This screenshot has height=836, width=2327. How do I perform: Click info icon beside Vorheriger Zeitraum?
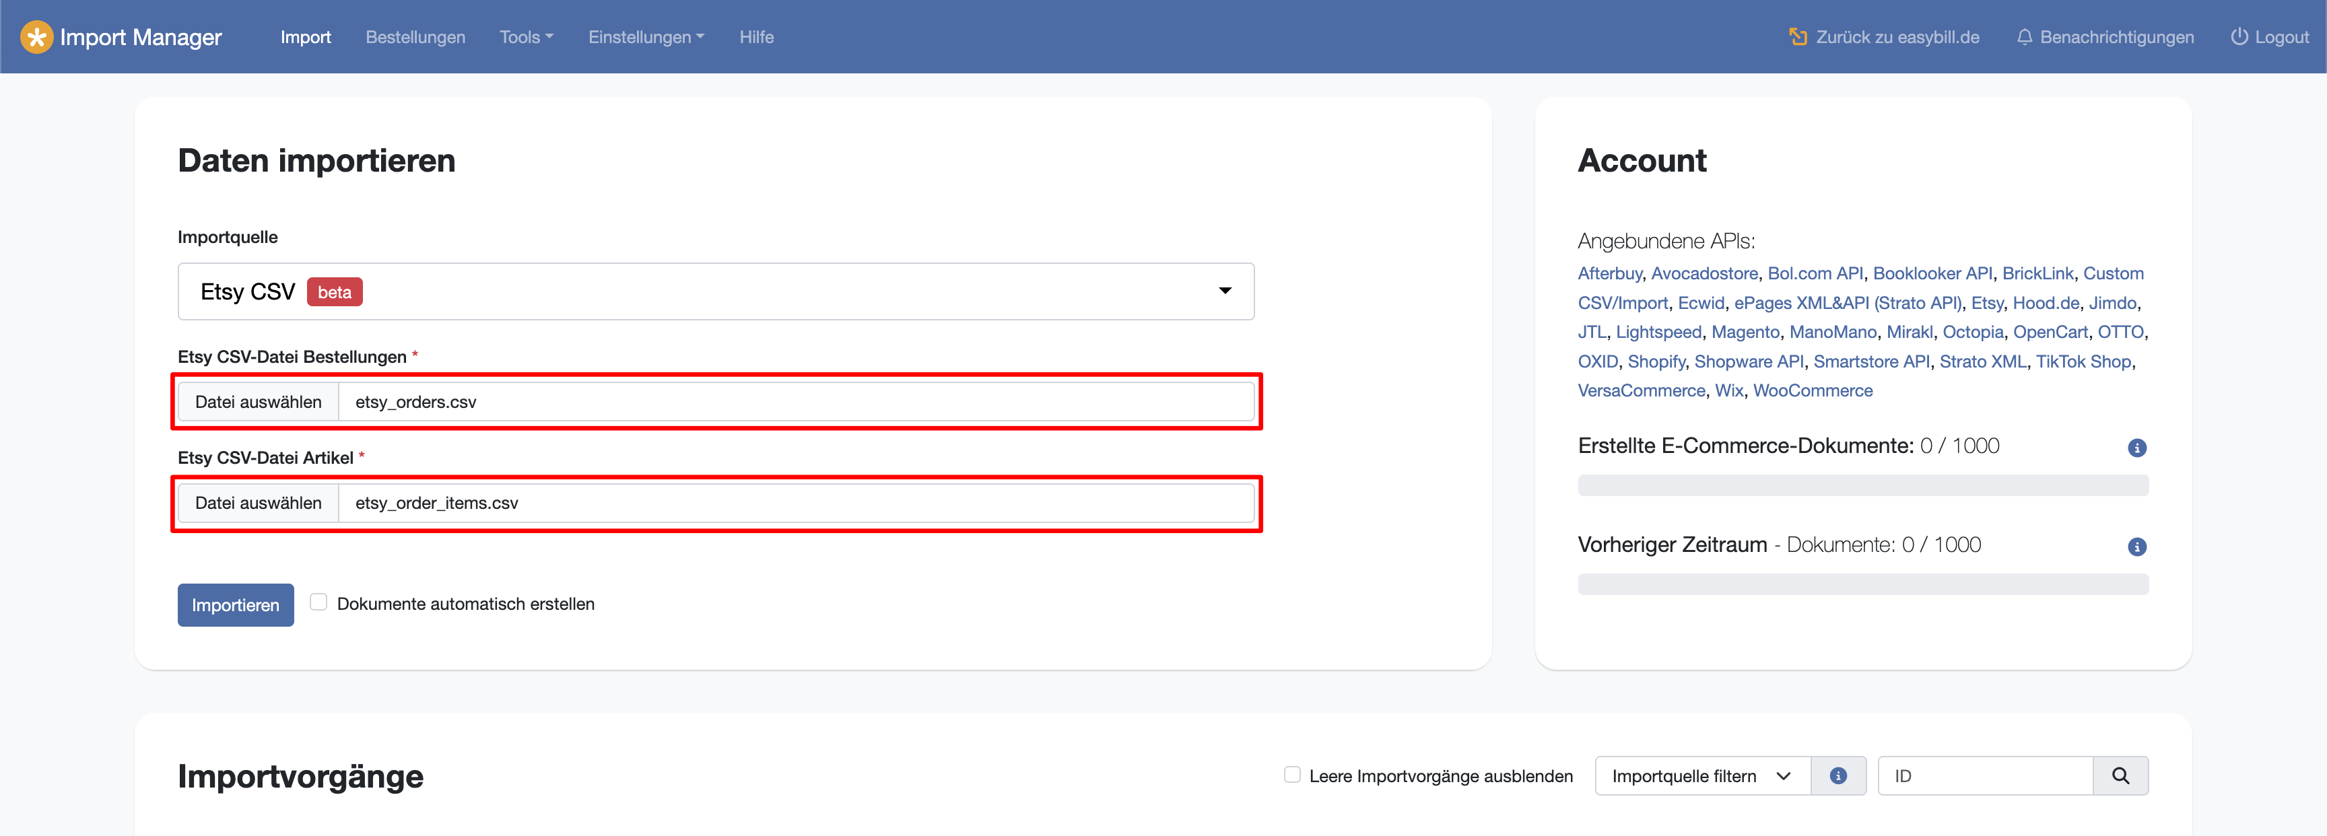pos(2136,547)
